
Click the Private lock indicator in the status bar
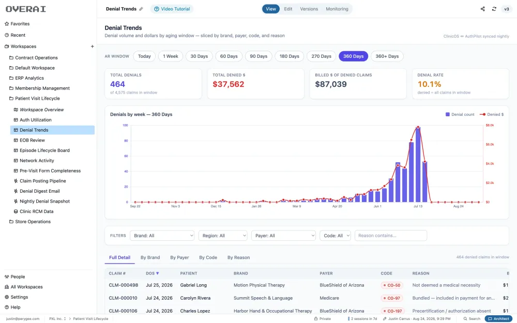[323, 319]
